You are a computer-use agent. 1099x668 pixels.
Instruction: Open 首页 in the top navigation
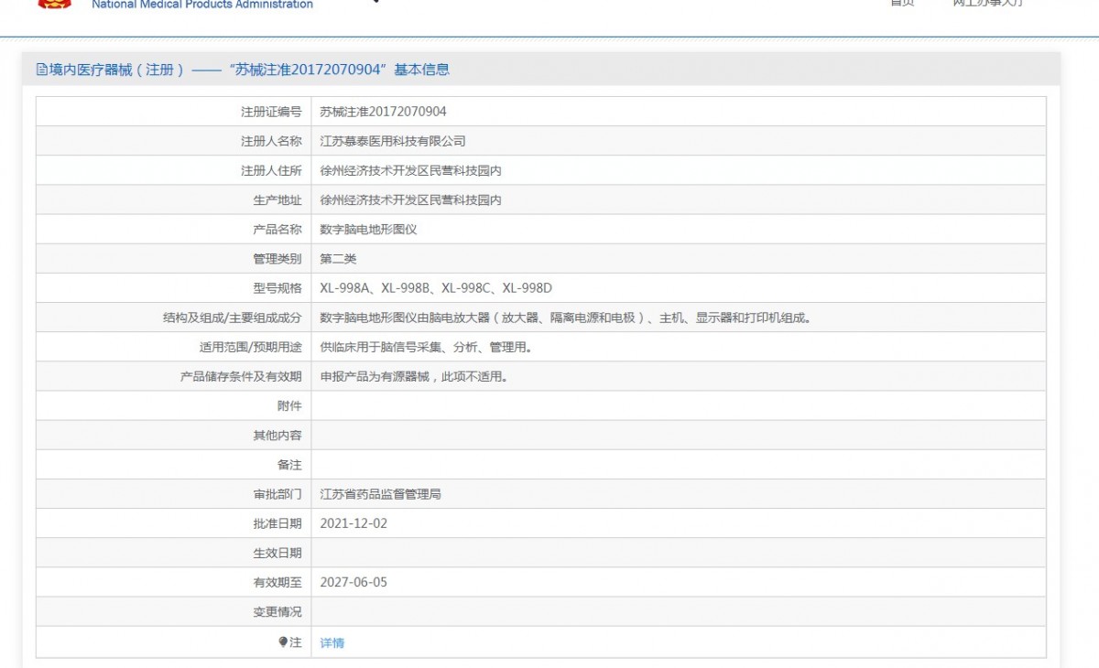click(902, 3)
